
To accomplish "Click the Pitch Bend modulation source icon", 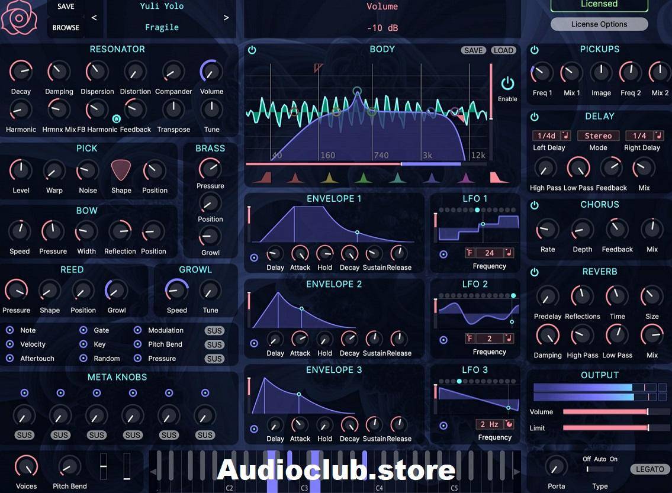I will [x=137, y=344].
